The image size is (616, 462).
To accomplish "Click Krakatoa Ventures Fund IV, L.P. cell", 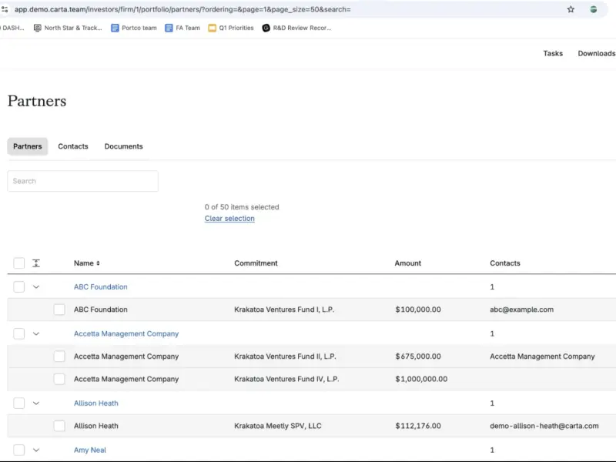I will (286, 379).
